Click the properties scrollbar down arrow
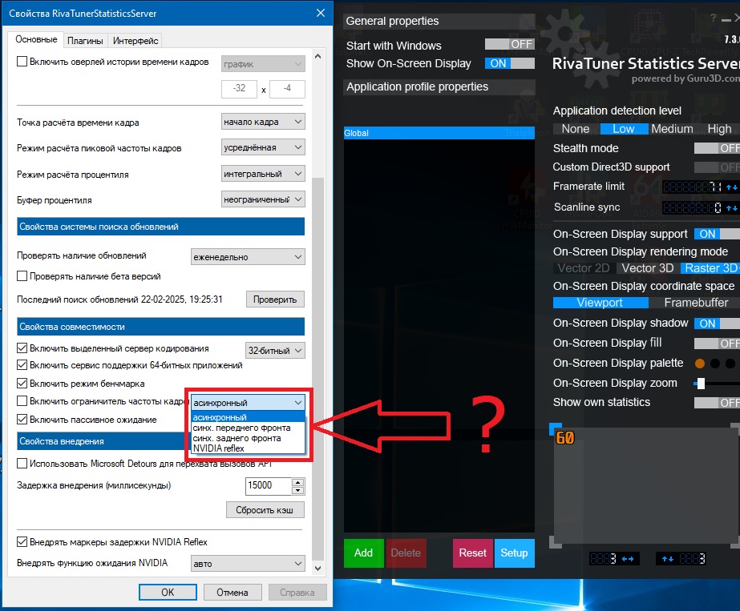This screenshot has height=611, width=740. point(318,569)
